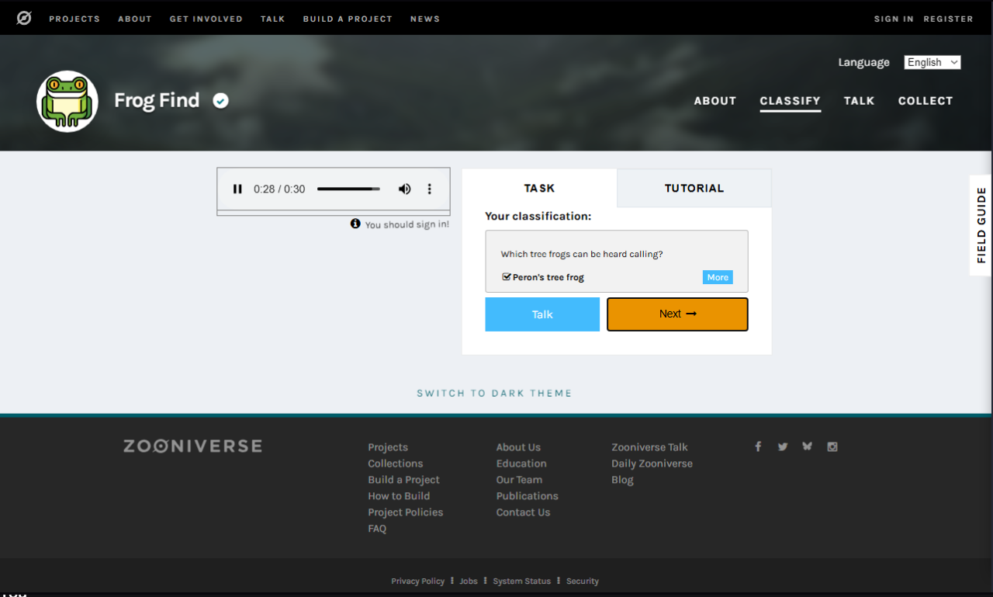
Task: Open Zooniverse Bluesky page icon
Action: click(x=808, y=446)
